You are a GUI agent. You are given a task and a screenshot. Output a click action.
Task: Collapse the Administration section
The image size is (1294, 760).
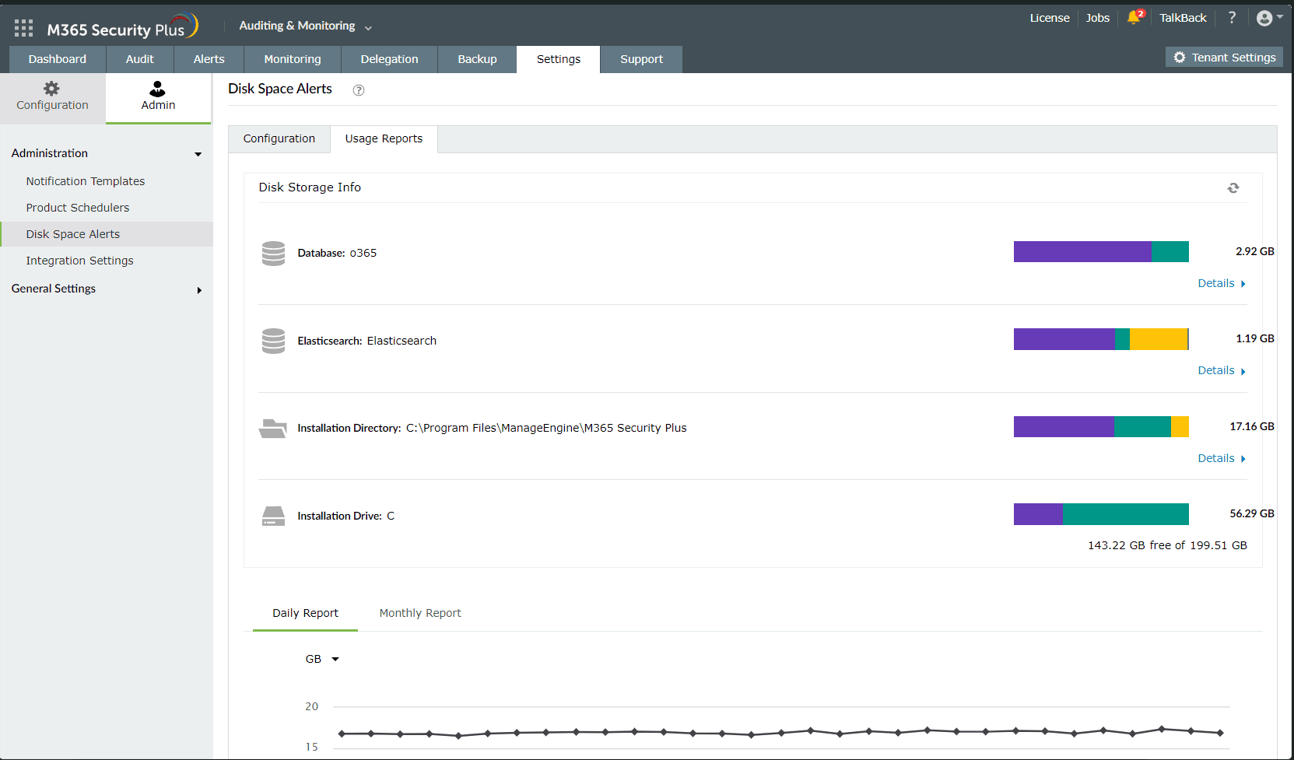click(x=198, y=154)
